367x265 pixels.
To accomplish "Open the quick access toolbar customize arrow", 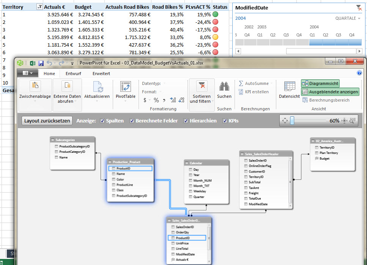I will [72, 63].
